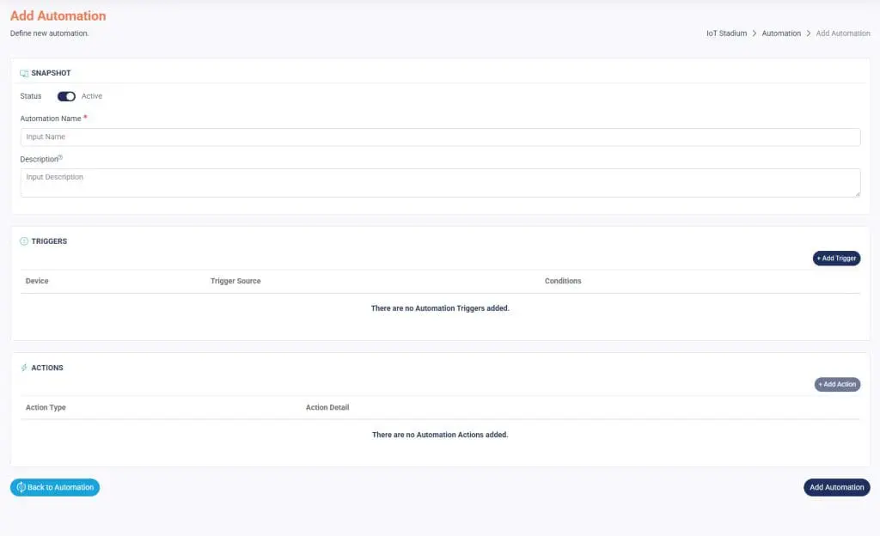Go to the Automation breadcrumb link
This screenshot has height=536, width=880.
pos(781,33)
